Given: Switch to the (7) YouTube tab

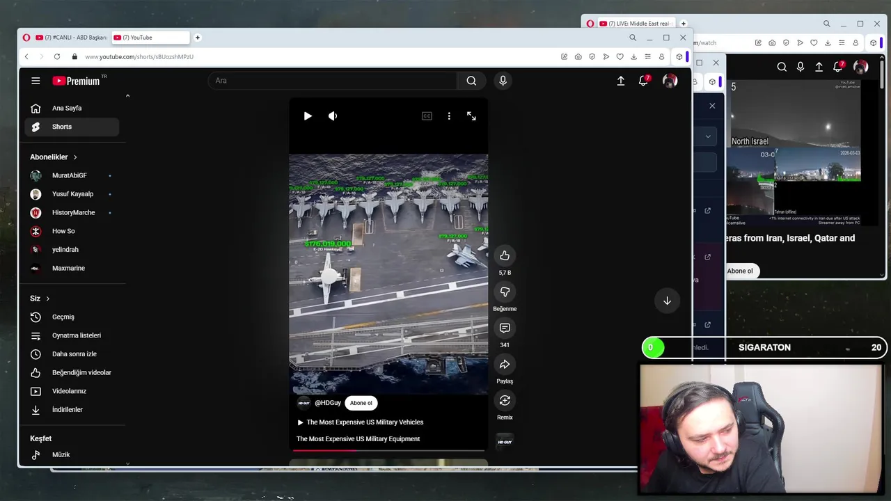Looking at the screenshot, I should [x=150, y=38].
